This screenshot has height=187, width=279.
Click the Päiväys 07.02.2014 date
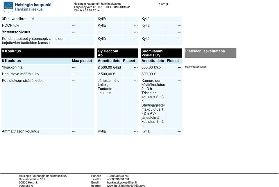pos(87,10)
